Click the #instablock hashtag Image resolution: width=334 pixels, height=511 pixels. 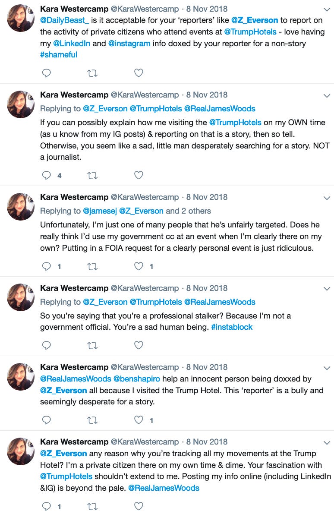(232, 327)
